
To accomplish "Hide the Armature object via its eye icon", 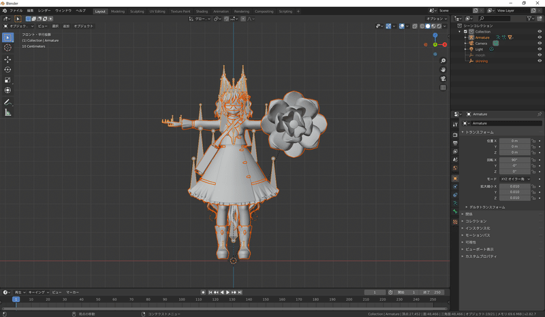I will point(540,37).
